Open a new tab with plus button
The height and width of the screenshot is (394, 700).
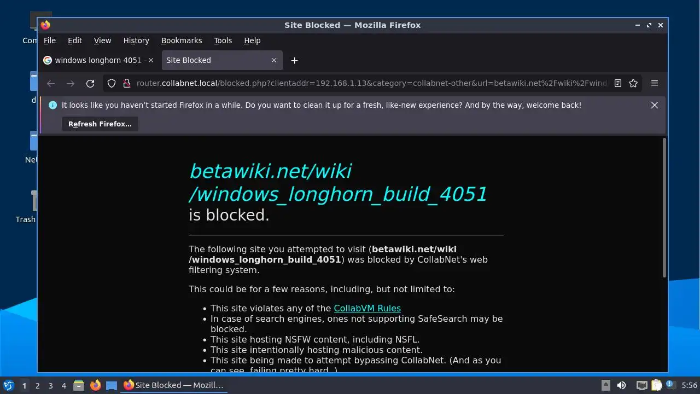click(x=294, y=60)
